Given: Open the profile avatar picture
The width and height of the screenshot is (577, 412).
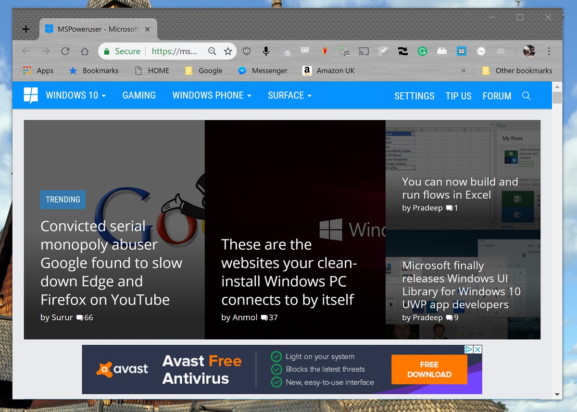Looking at the screenshot, I should tap(529, 51).
